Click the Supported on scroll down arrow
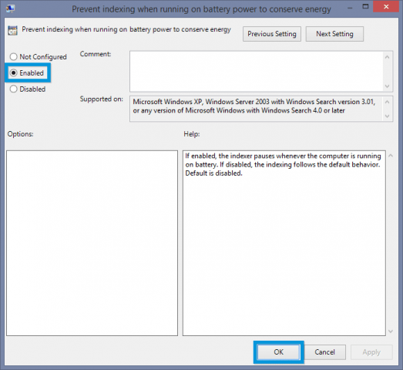Viewport: 403px width, 370px height. click(388, 116)
